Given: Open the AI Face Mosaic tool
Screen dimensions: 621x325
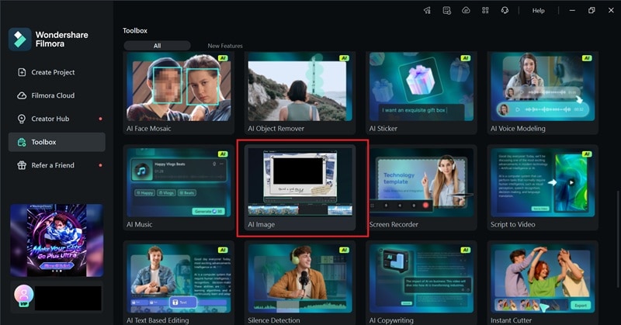Looking at the screenshot, I should 179,93.
